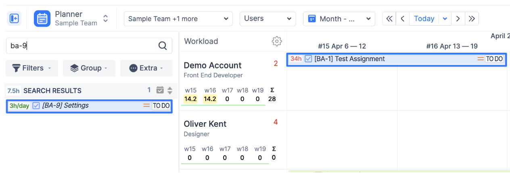Jump forward with double right arrows
The width and height of the screenshot is (510, 173).
tap(472, 19)
